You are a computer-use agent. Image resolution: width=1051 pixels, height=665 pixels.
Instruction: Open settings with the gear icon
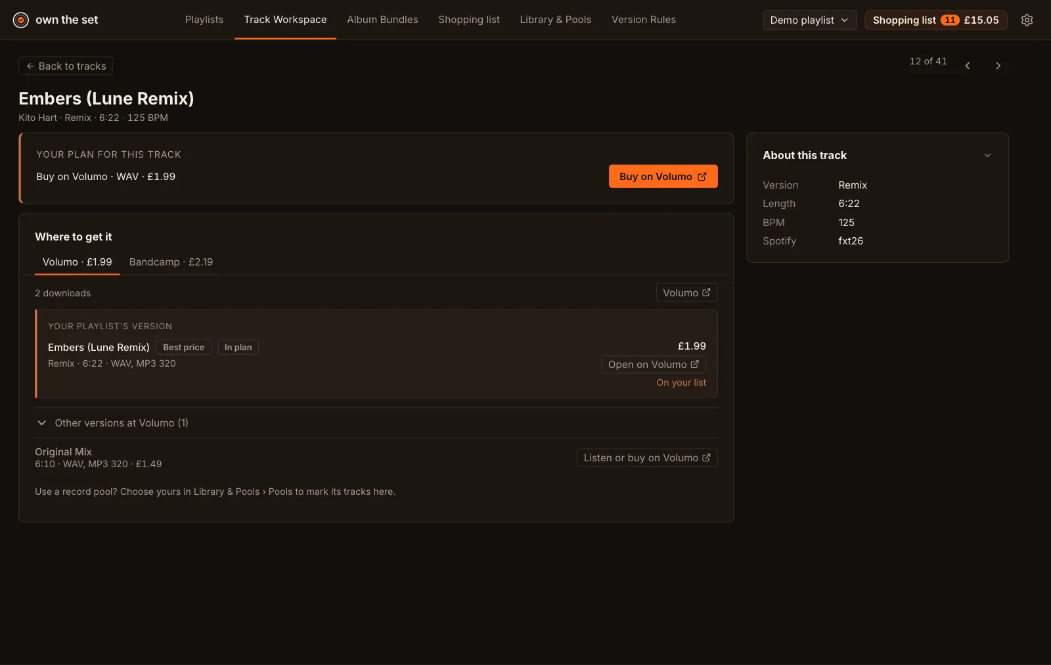[x=1027, y=20]
